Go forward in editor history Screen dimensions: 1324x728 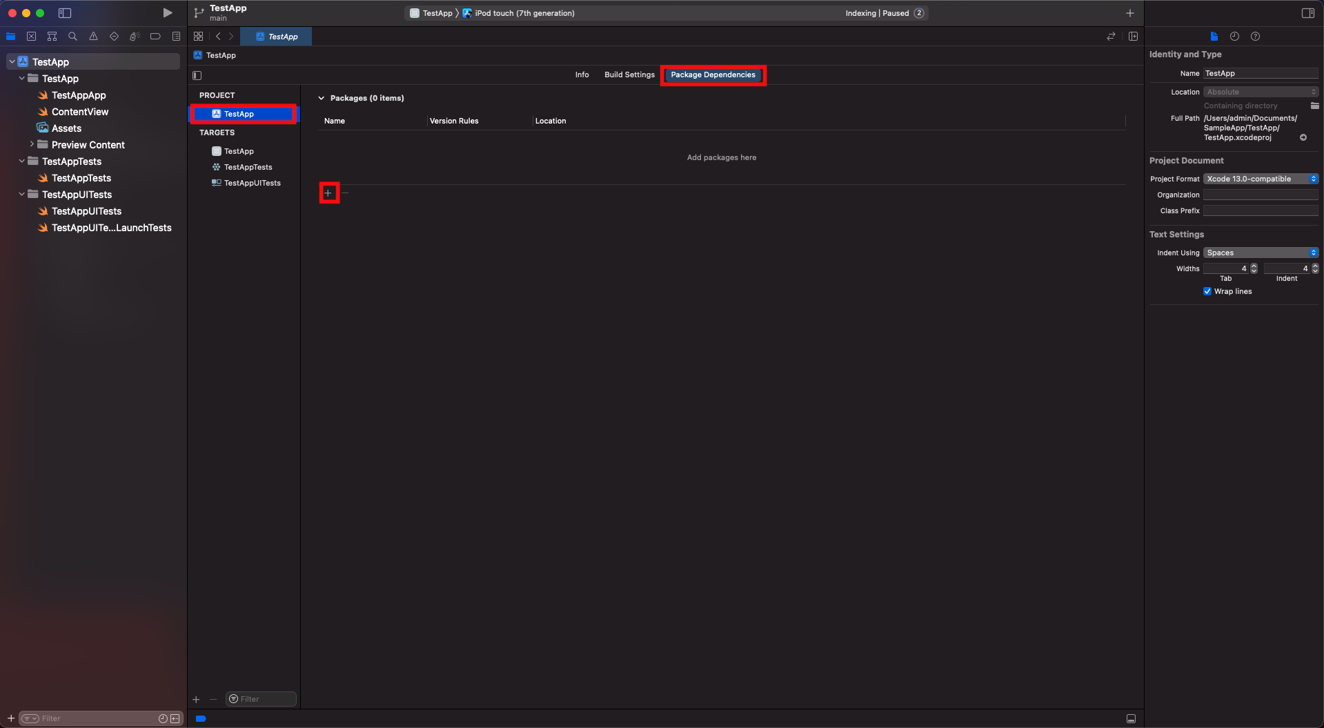pyautogui.click(x=231, y=37)
